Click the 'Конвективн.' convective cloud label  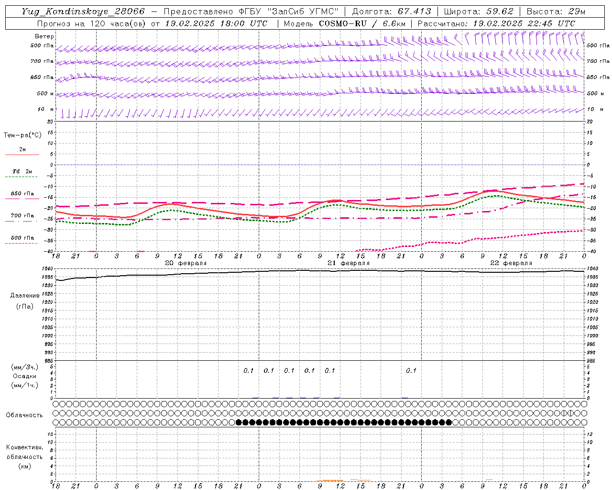24,447
